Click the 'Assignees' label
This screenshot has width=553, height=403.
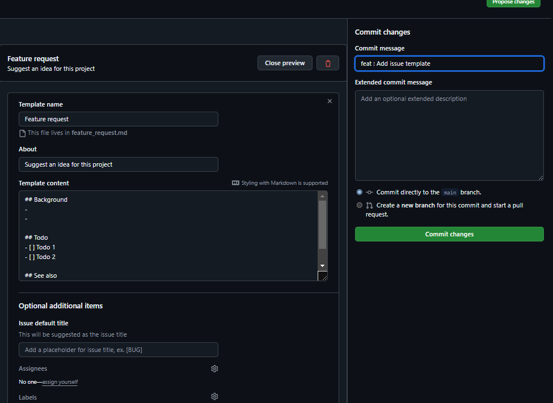33,368
